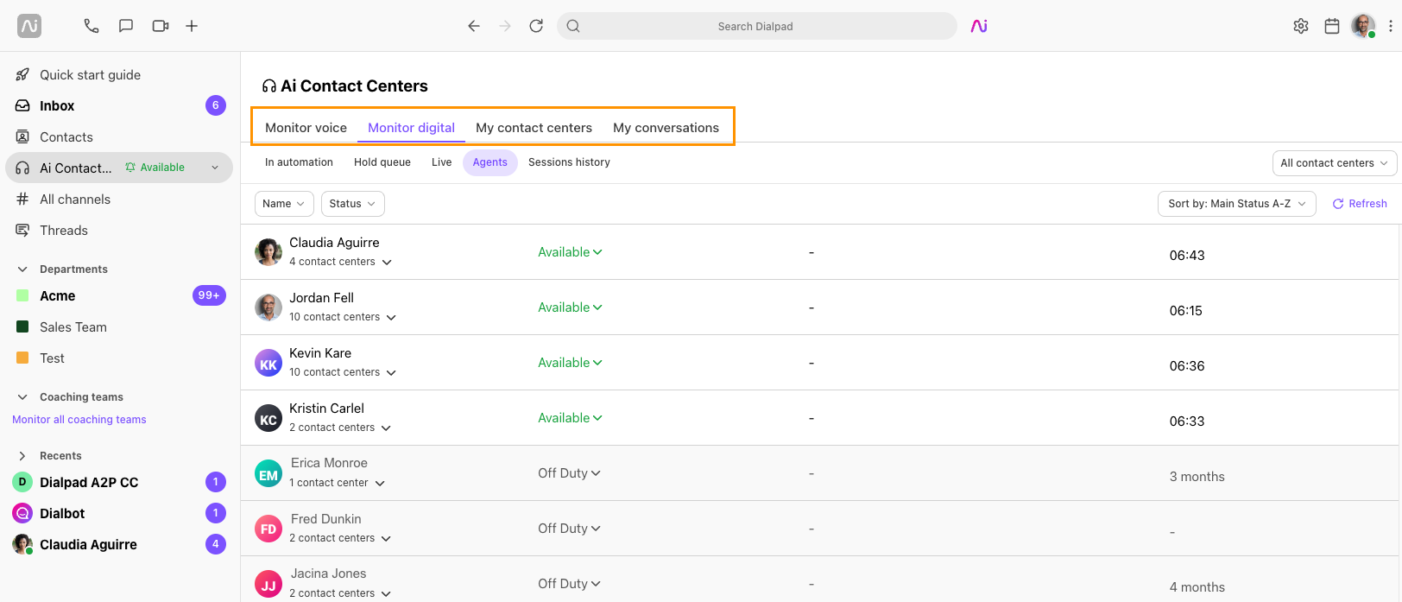This screenshot has height=602, width=1402.
Task: Change Kristin Carlel's Available status
Action: pyautogui.click(x=570, y=418)
